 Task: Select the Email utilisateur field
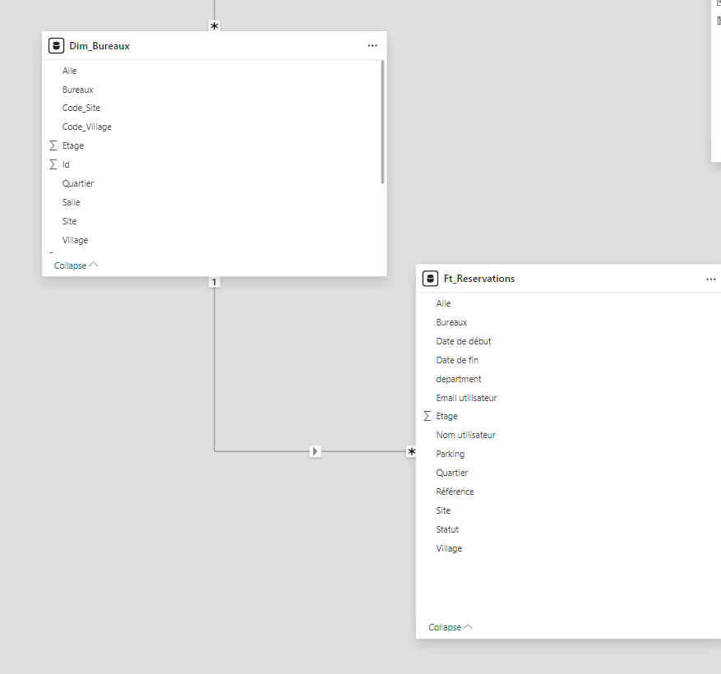pyautogui.click(x=466, y=398)
